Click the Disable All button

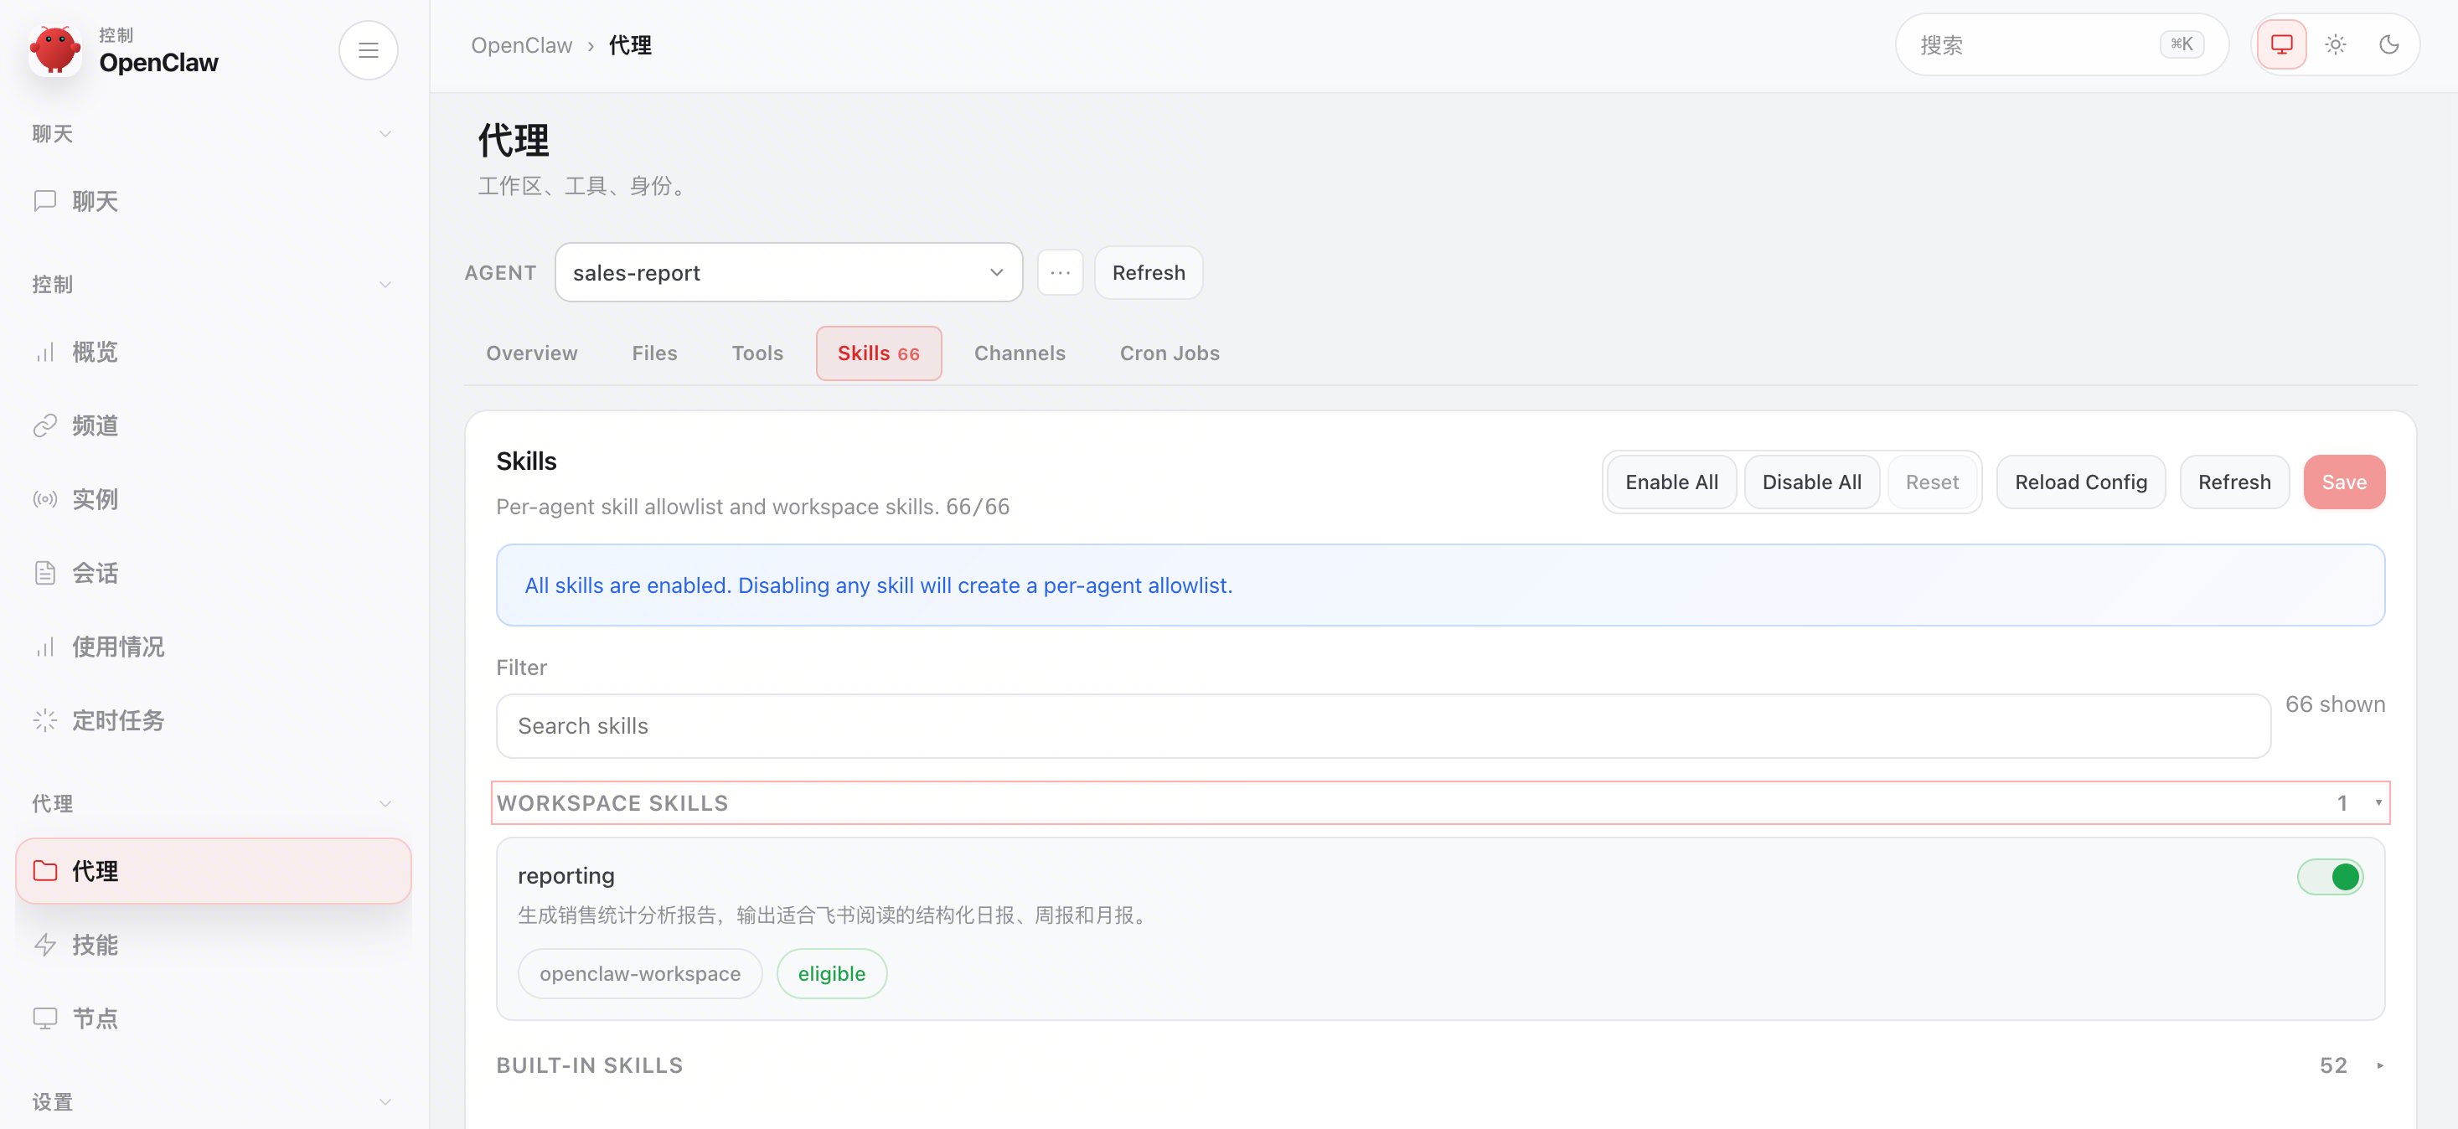coord(1811,482)
